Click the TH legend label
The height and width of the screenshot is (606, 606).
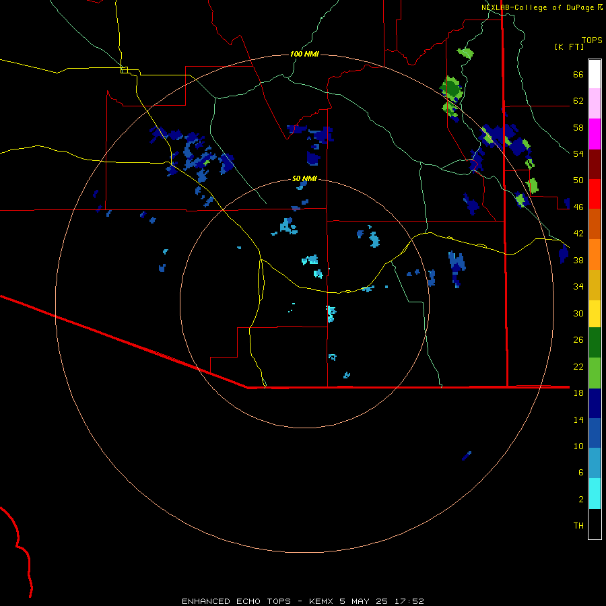(x=578, y=525)
